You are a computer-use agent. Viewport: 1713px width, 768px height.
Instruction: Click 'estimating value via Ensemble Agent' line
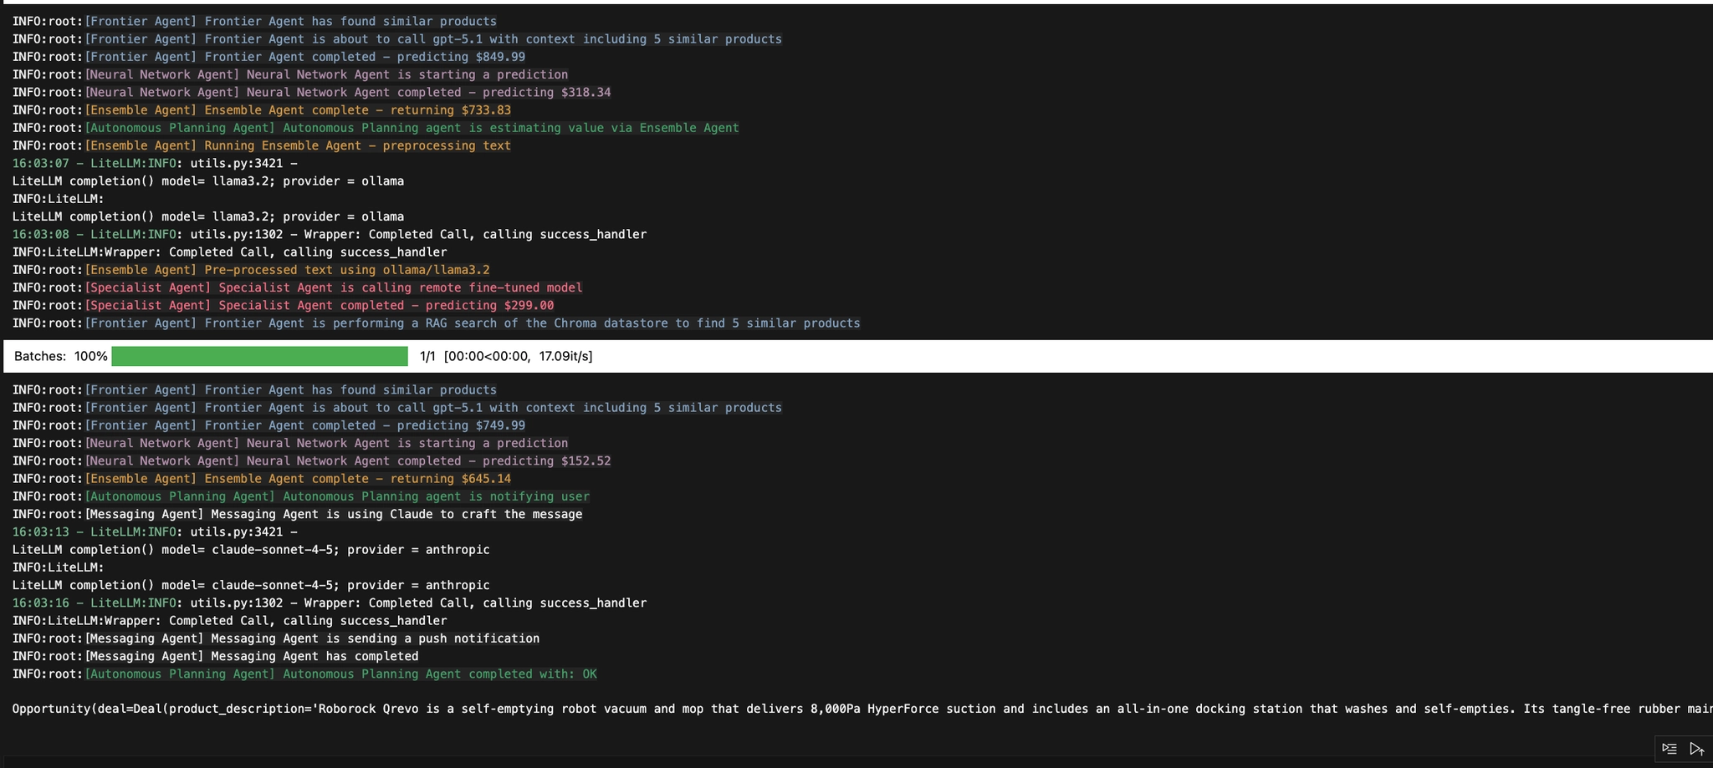coord(376,128)
